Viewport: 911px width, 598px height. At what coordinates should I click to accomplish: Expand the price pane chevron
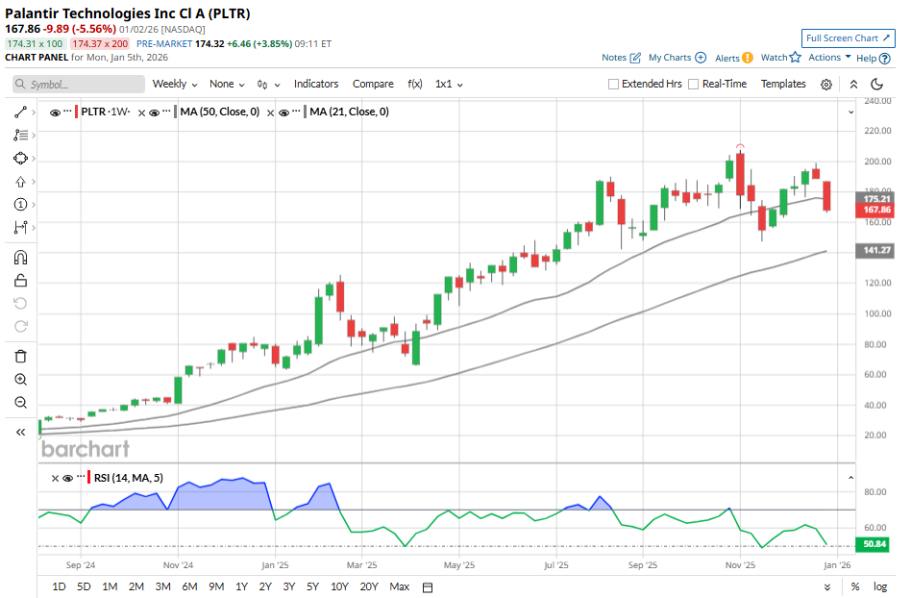pos(850,112)
